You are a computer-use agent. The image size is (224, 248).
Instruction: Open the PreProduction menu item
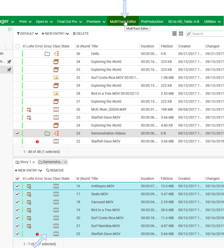tap(152, 22)
